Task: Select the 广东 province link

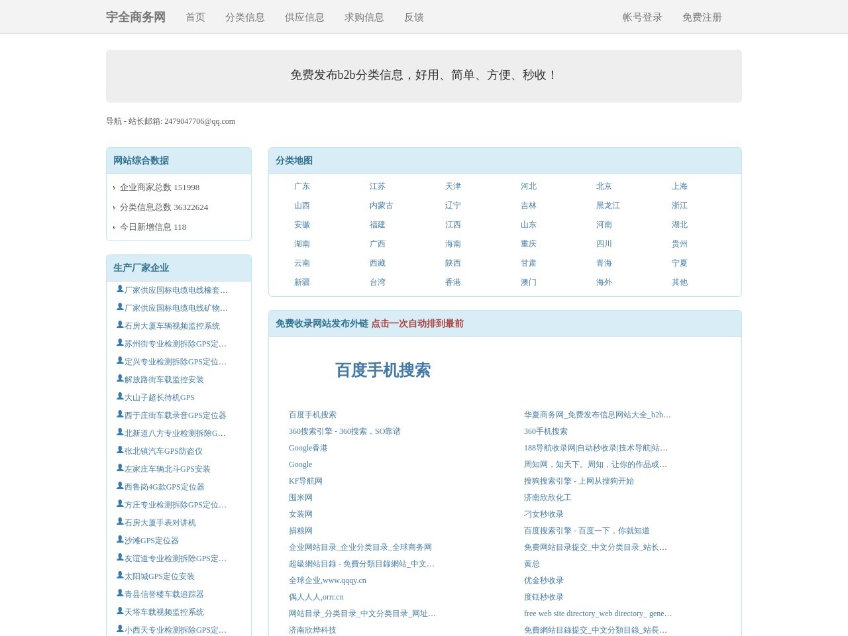Action: click(x=302, y=186)
